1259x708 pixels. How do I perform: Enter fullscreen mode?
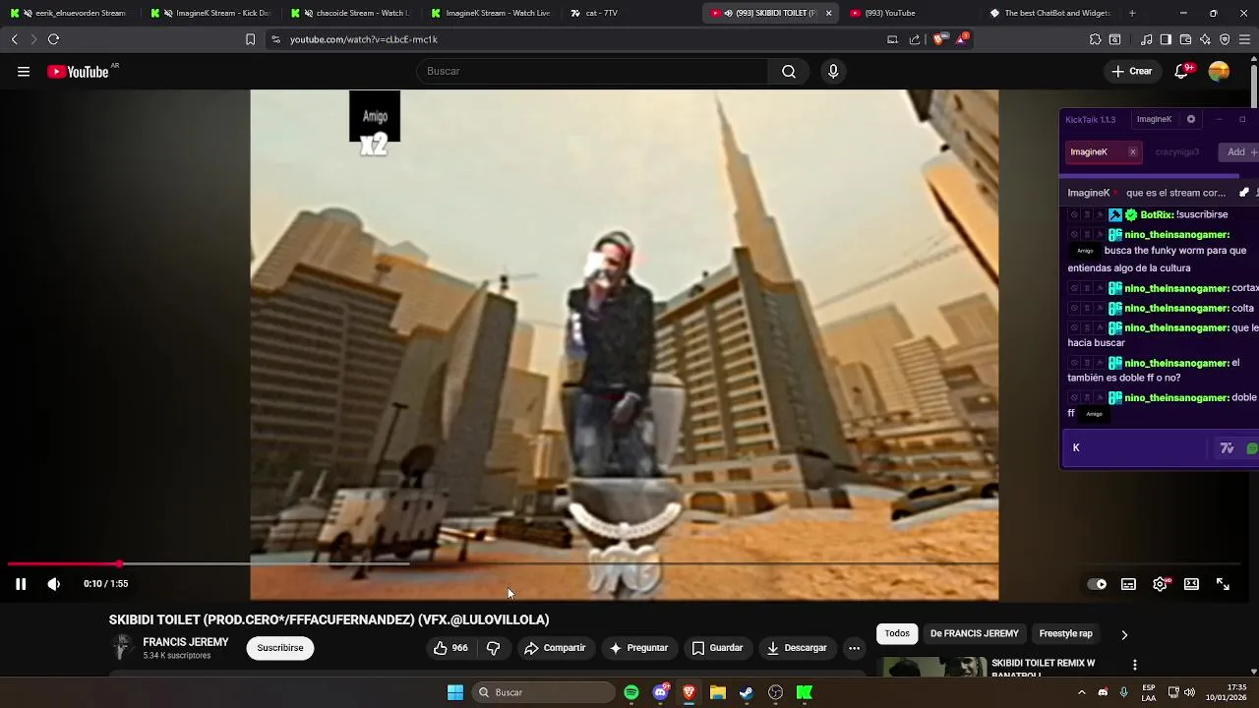1223,584
